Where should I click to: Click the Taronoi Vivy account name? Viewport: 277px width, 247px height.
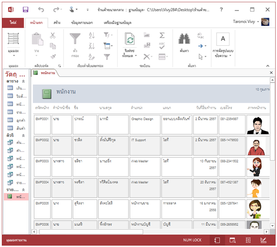tap(245, 21)
